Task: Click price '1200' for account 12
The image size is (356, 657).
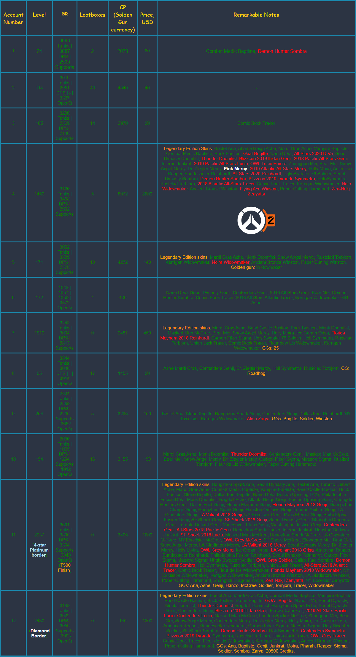Action: [x=147, y=621]
